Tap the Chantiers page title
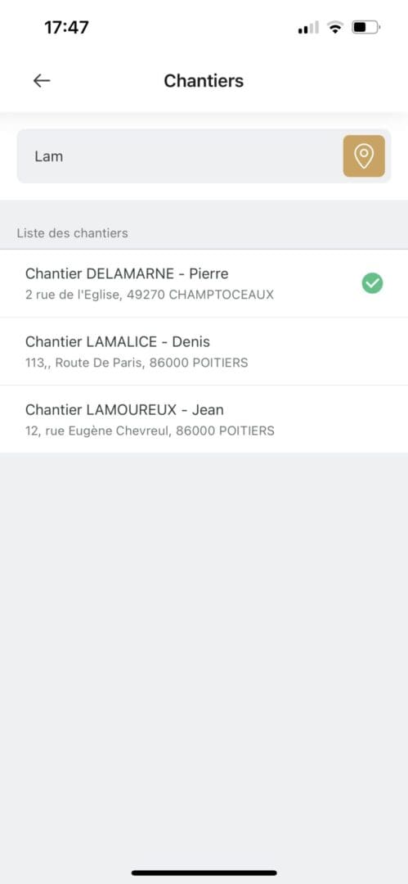Image resolution: width=408 pixels, height=884 pixels. [204, 81]
